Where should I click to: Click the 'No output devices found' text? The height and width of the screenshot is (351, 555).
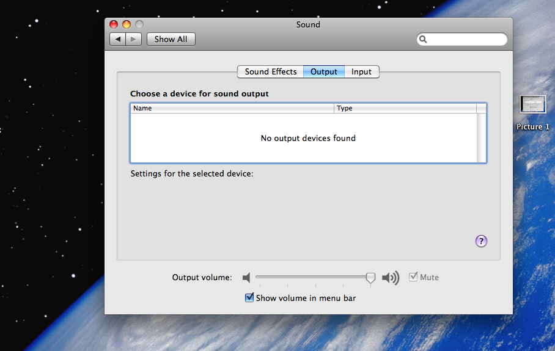[308, 138]
